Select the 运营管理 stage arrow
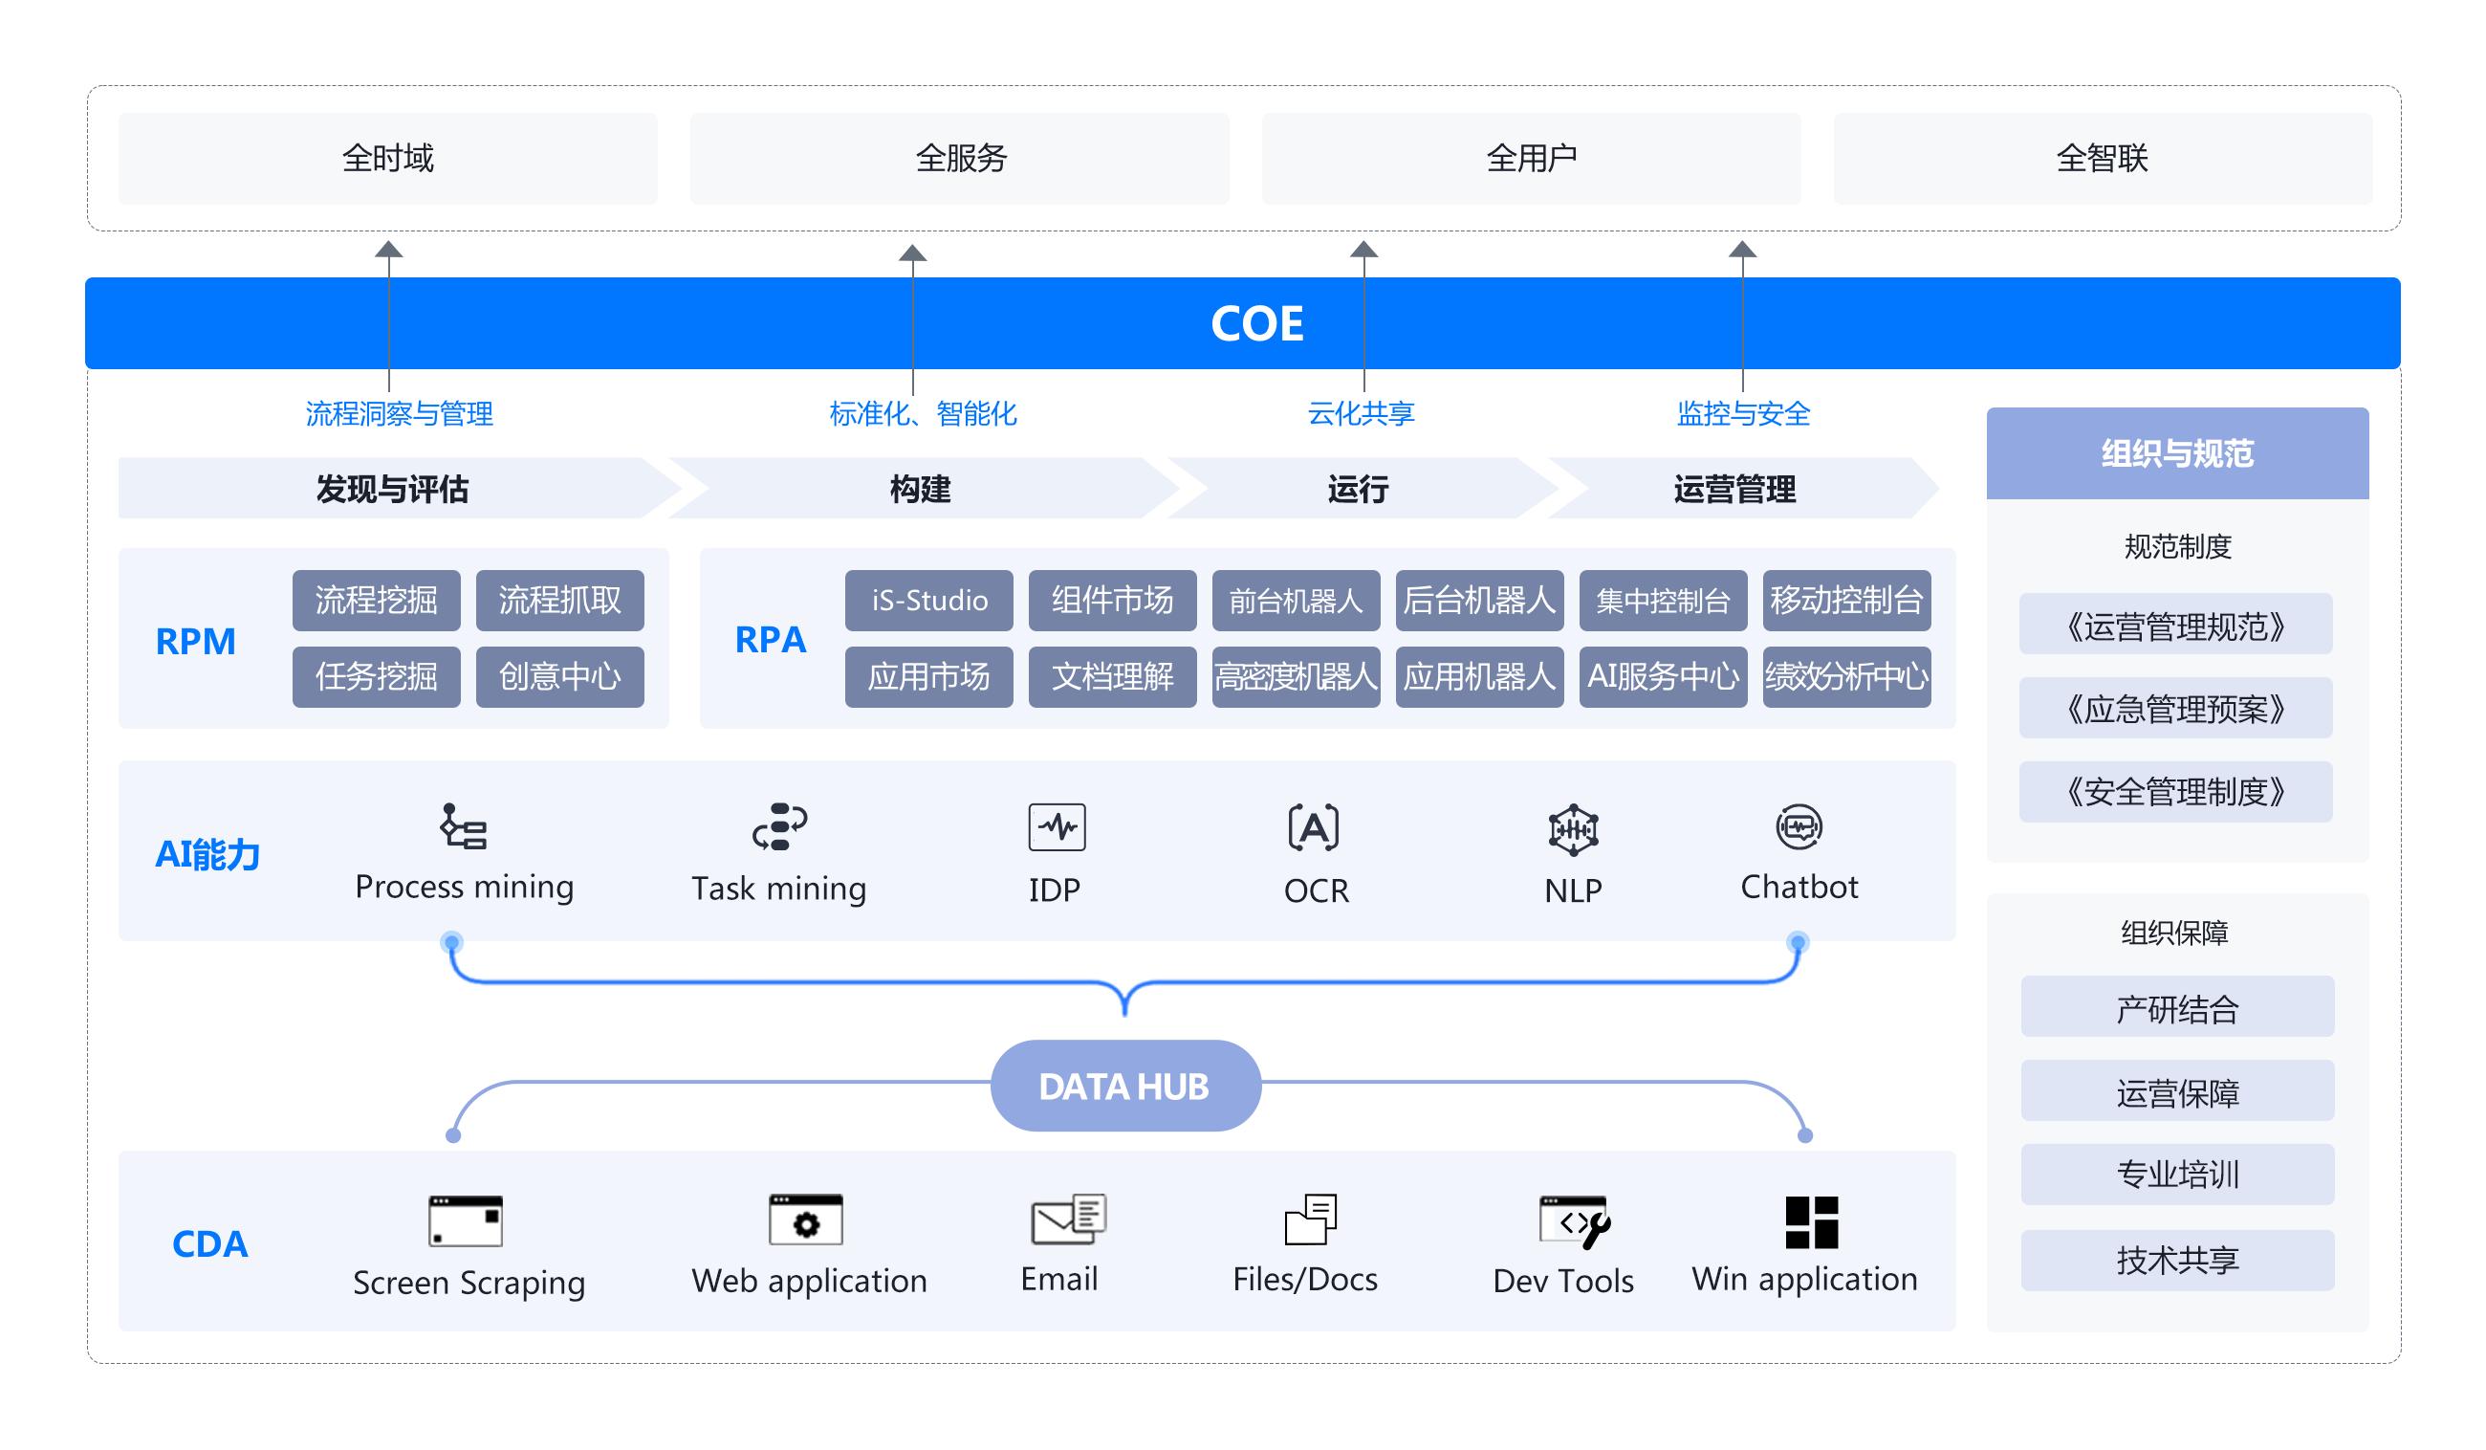Screen dimensions: 2486x1450 pyautogui.click(x=1734, y=489)
